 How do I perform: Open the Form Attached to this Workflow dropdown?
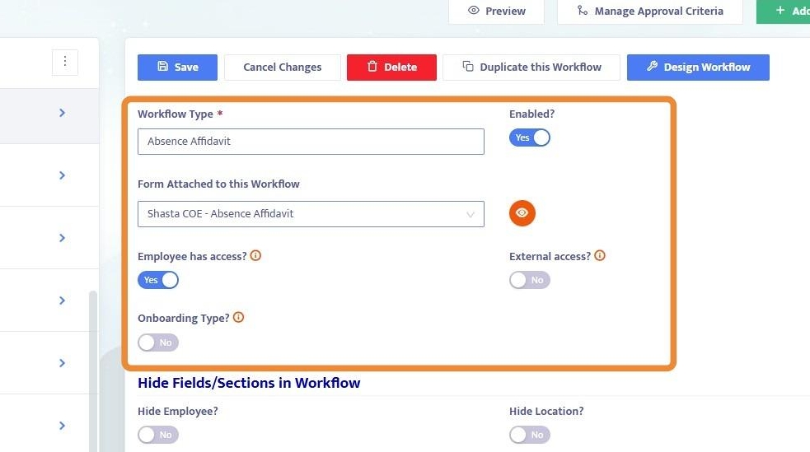(x=311, y=214)
